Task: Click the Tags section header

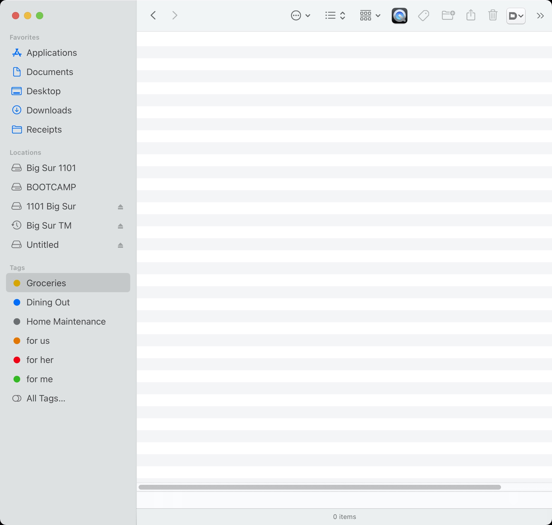Action: click(17, 268)
